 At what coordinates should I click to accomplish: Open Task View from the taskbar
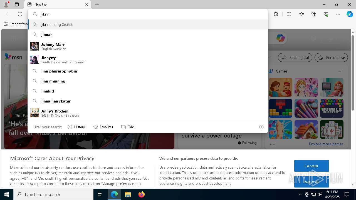[100, 194]
